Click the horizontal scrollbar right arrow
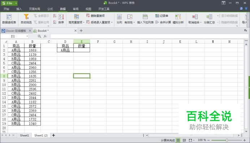This screenshot has width=250, height=143. point(239,135)
